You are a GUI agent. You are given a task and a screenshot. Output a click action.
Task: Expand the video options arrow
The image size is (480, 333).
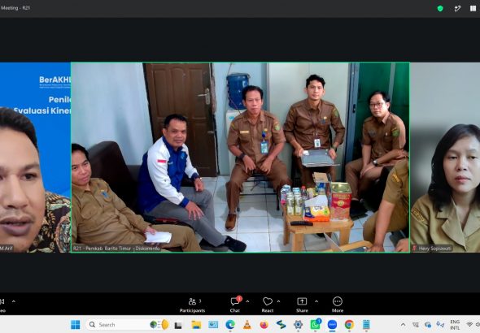(14, 301)
